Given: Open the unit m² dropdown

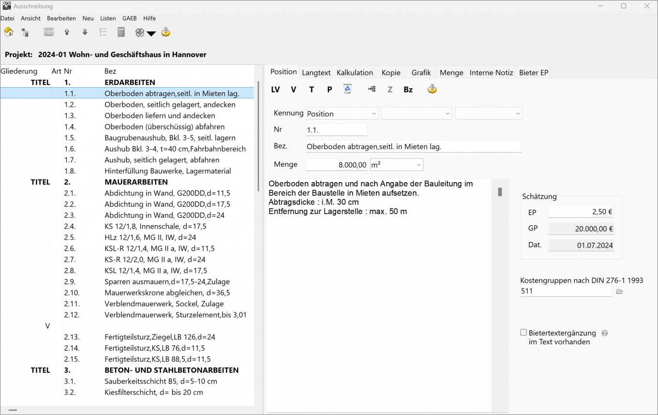Looking at the screenshot, I should click(x=396, y=165).
